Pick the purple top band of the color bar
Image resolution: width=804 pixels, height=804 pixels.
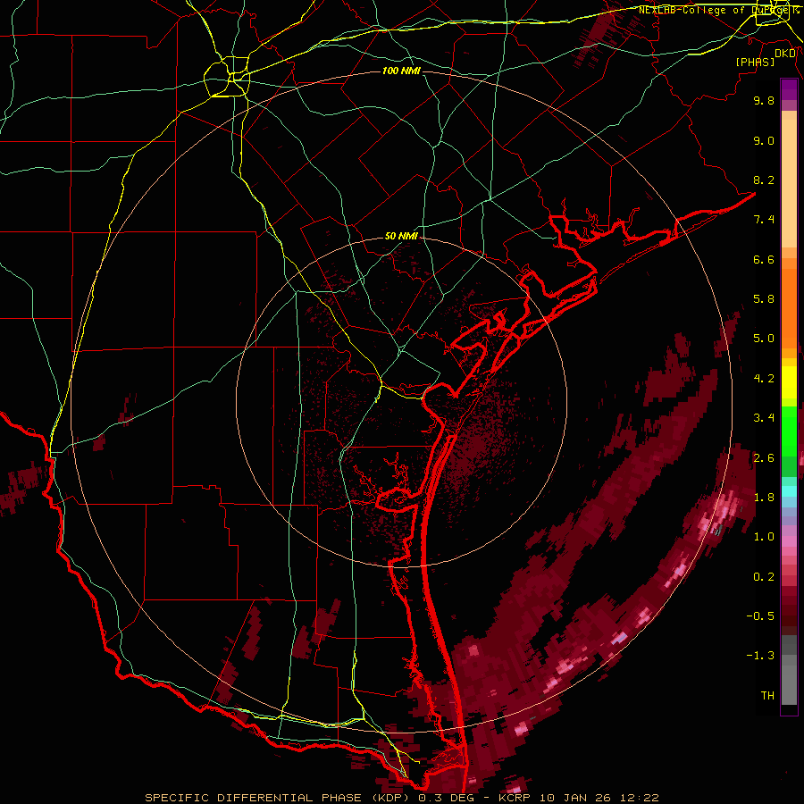pos(789,89)
